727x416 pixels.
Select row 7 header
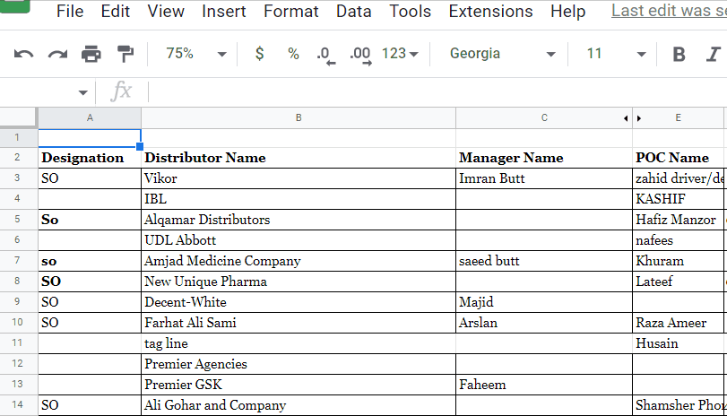pos(18,260)
